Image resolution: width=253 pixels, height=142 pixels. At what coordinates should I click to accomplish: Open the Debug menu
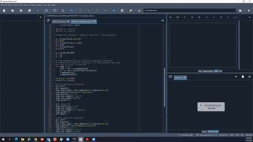coord(26,5)
